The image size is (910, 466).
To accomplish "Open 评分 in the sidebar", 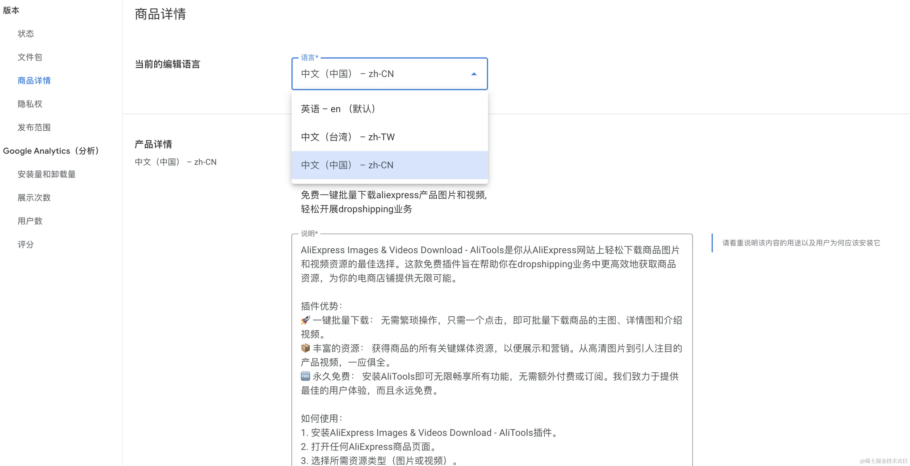I will (x=26, y=244).
